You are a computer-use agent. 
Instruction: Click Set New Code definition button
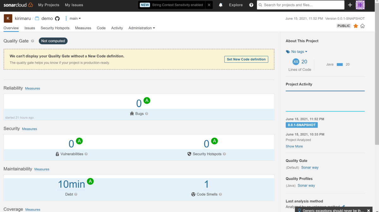coord(246,59)
